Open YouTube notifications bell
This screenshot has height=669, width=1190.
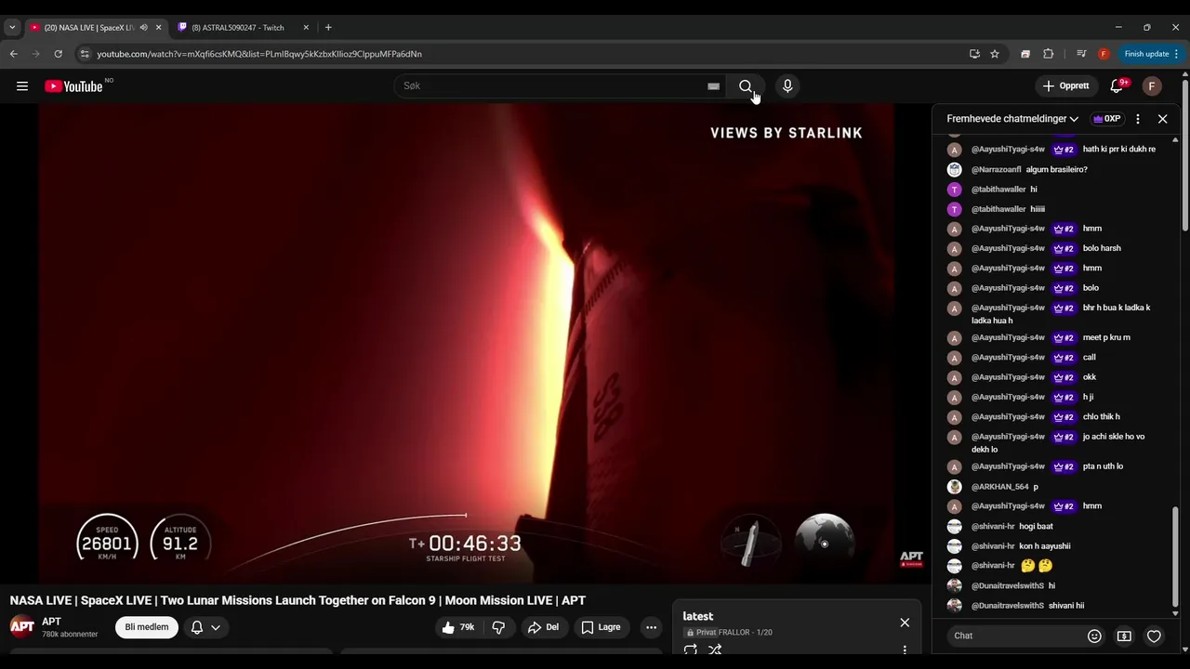1117,86
